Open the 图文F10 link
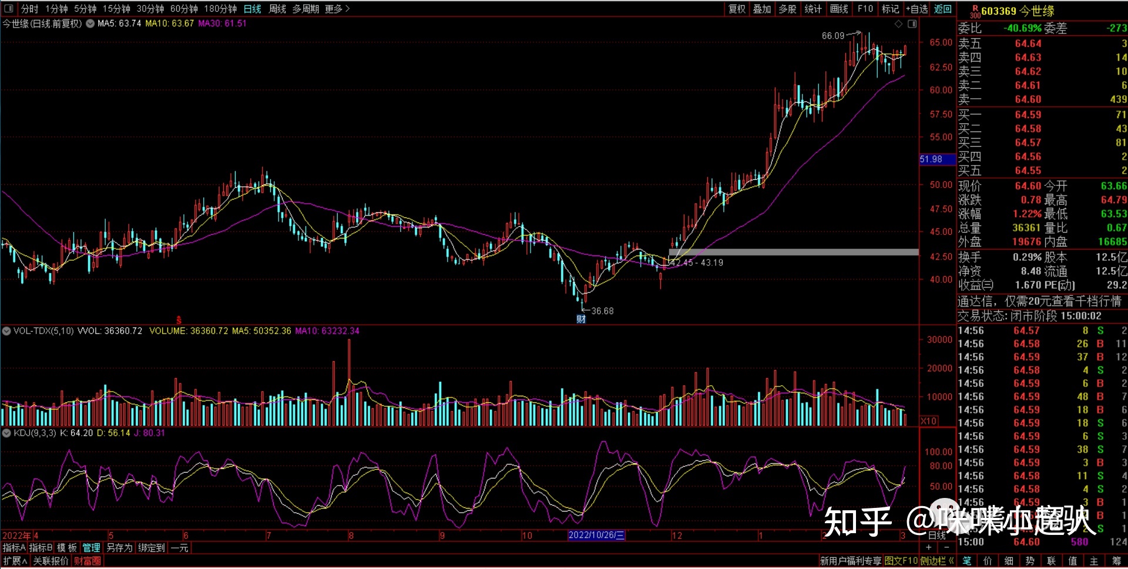 901,561
